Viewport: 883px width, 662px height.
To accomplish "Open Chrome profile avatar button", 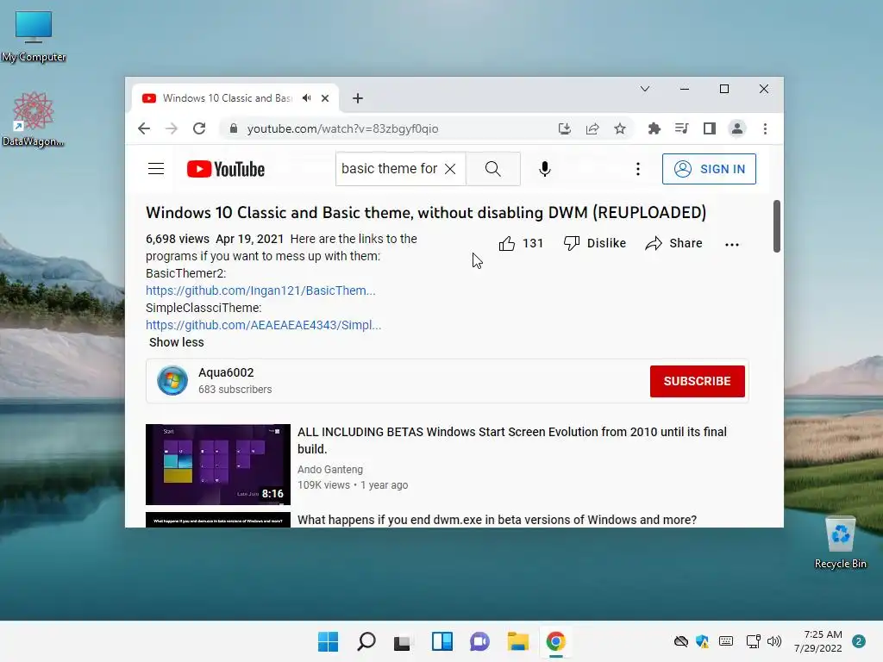I will [737, 129].
